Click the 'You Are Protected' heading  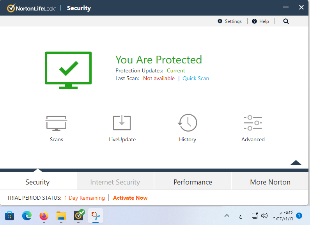click(x=159, y=60)
